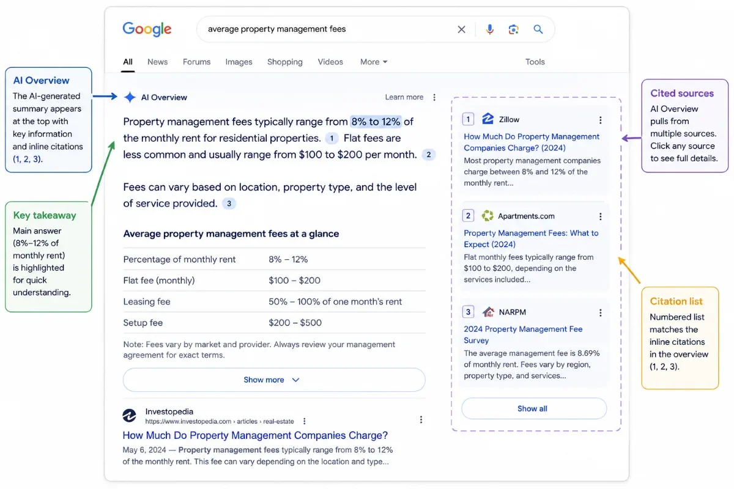Open AI Overview three-dot options menu

pos(434,97)
